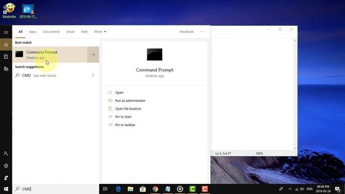Choose Run as administrator
345x194 pixels.
click(130, 101)
